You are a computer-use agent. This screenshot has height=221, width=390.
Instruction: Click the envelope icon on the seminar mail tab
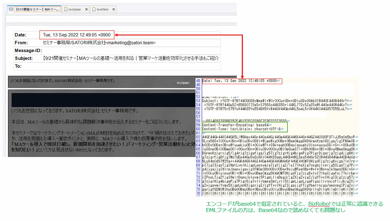[11, 9]
